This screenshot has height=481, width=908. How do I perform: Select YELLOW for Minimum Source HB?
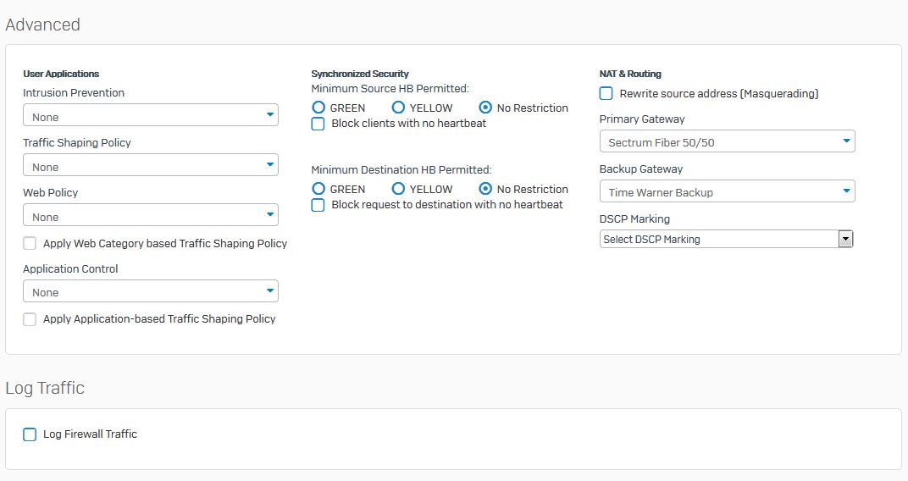pos(398,108)
